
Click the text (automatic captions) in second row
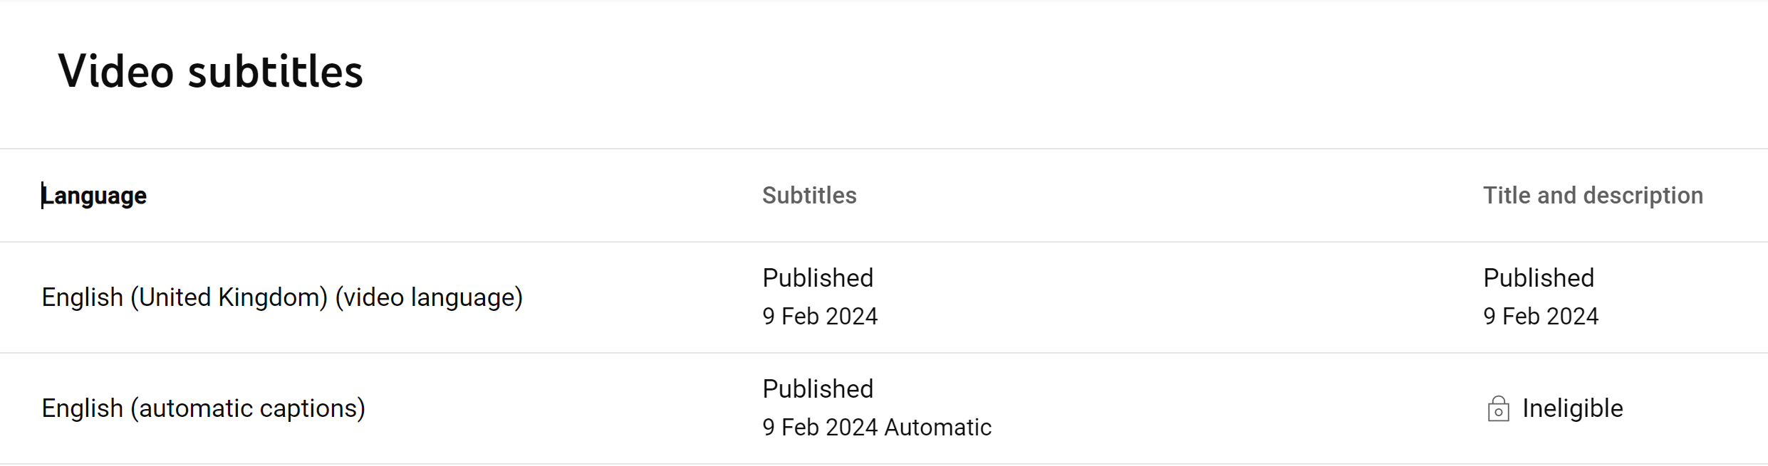coord(248,408)
